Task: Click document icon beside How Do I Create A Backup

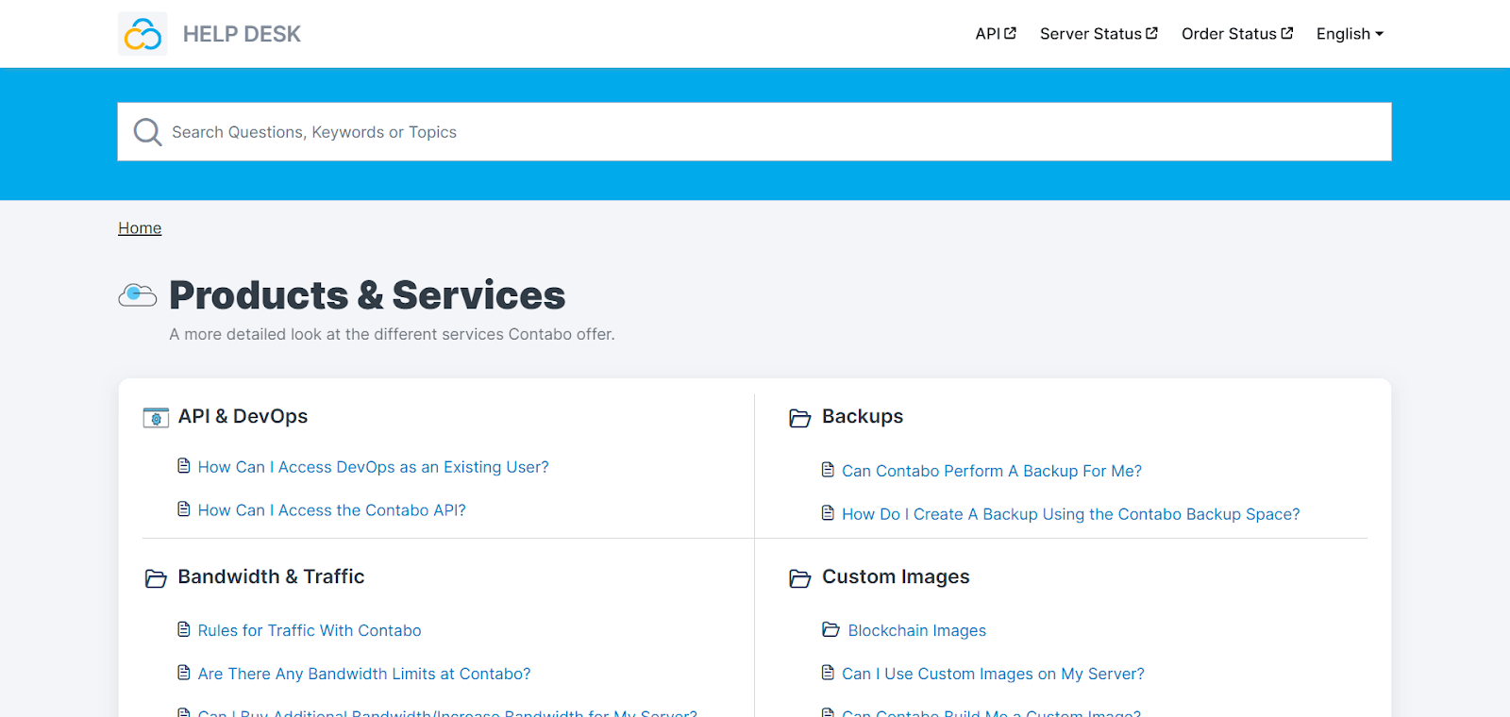Action: pos(828,513)
